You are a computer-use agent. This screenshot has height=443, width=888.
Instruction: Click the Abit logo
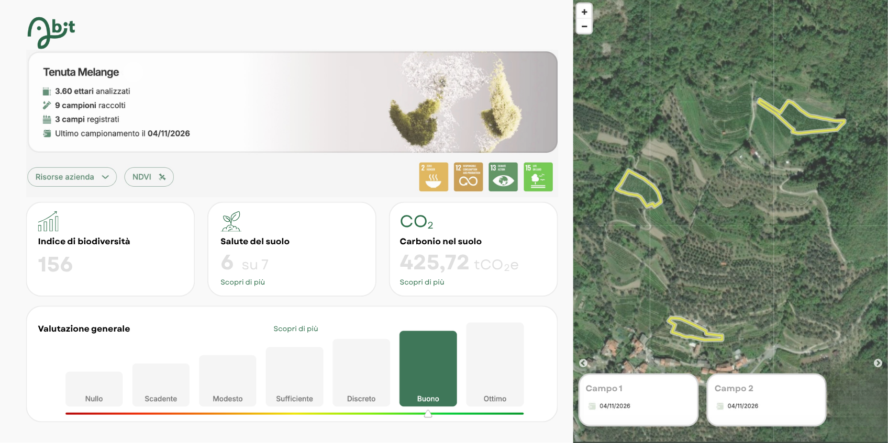coord(51,32)
